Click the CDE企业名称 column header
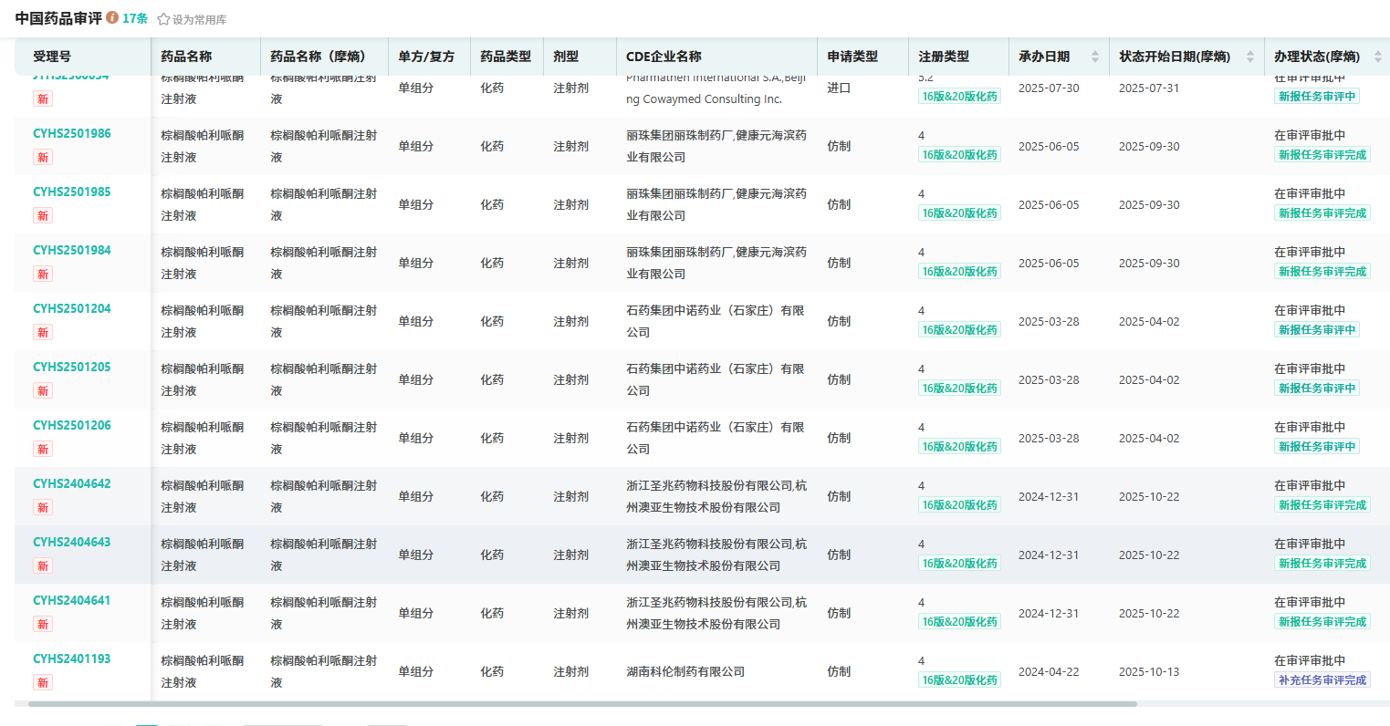Viewport: 1390px width, 726px height. 664,57
